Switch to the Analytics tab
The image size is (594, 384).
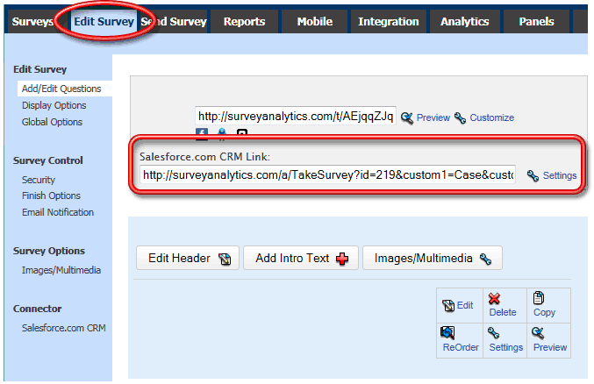pos(464,21)
